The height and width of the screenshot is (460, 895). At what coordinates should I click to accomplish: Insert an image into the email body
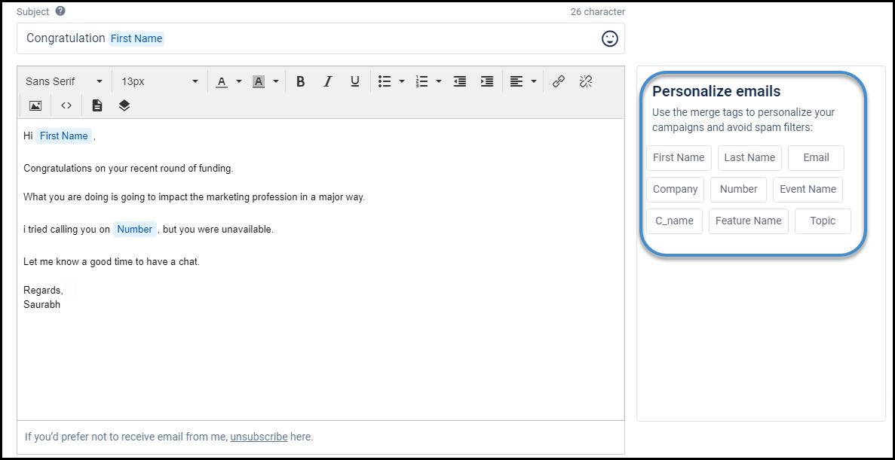pos(34,105)
